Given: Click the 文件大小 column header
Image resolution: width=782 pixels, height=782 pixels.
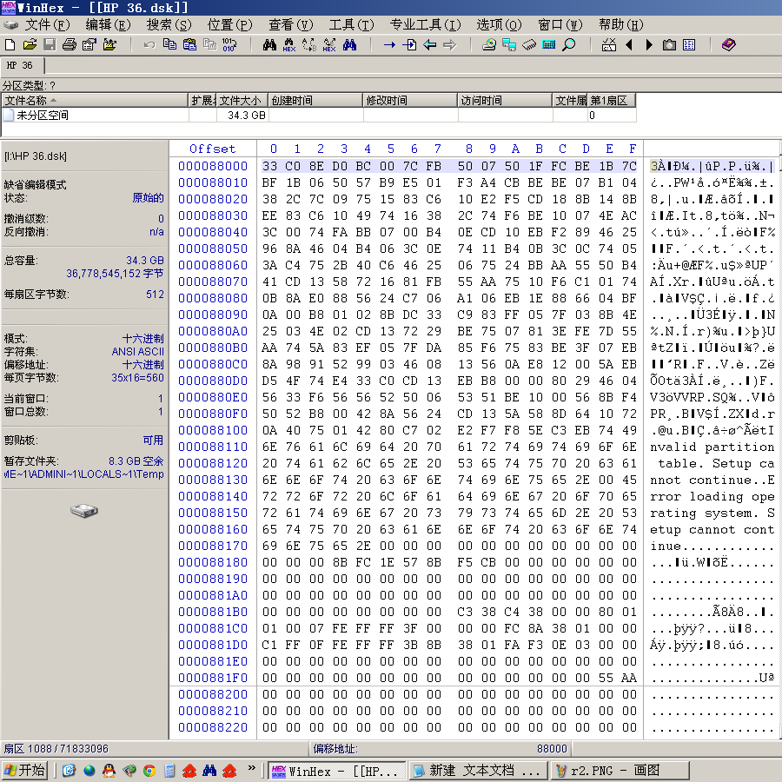Looking at the screenshot, I should point(242,100).
